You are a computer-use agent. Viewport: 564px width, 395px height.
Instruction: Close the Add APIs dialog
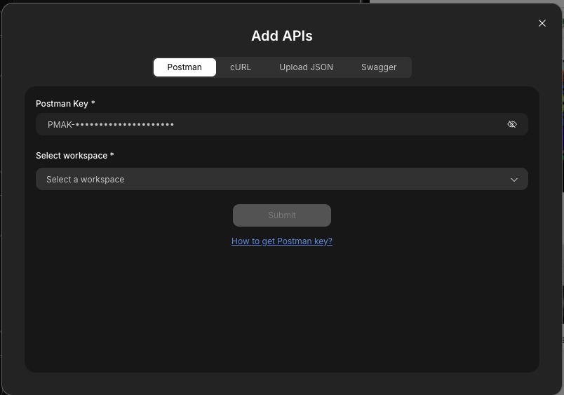542,23
